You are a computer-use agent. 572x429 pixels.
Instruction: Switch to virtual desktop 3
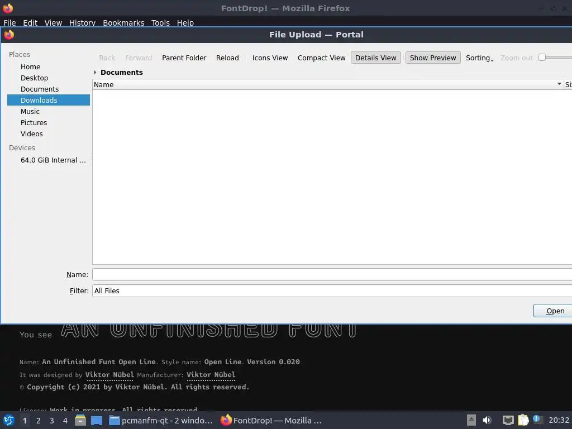point(52,421)
